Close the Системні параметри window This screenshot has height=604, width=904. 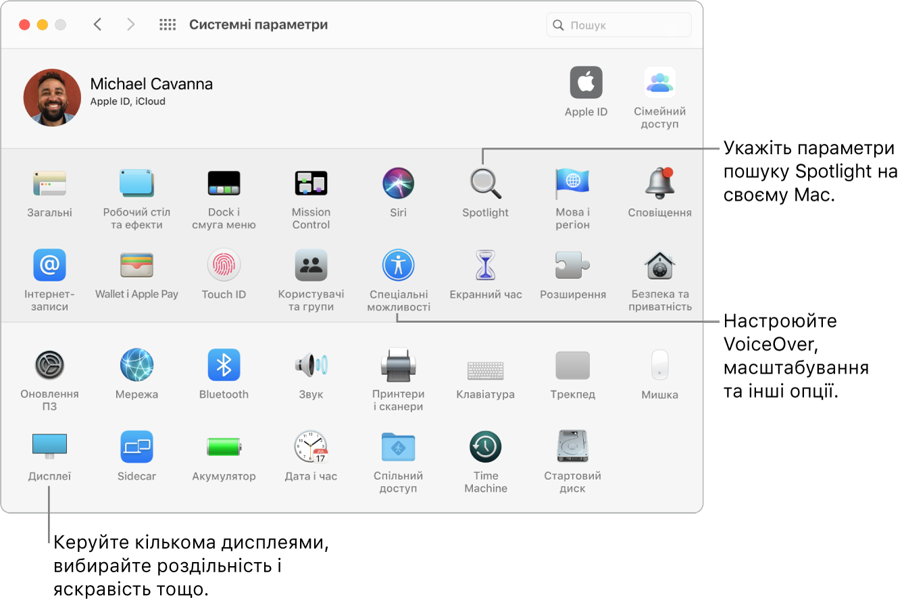(24, 25)
